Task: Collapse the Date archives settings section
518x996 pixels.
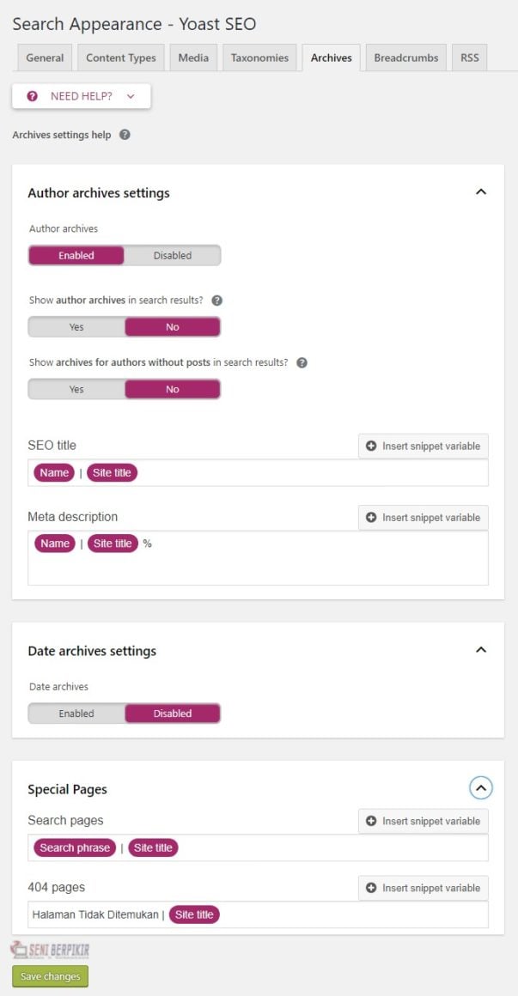Action: point(481,650)
